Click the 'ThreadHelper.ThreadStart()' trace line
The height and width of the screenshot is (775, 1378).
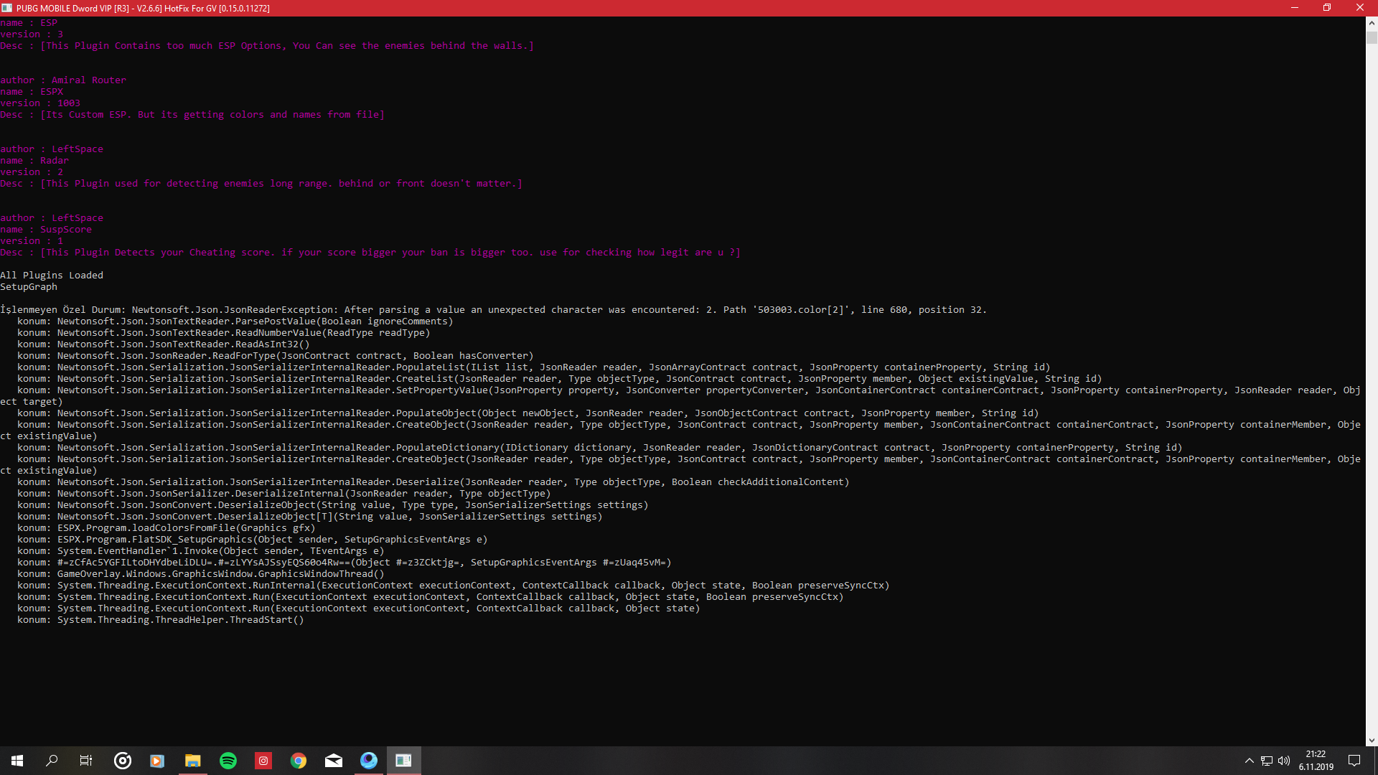coord(161,620)
